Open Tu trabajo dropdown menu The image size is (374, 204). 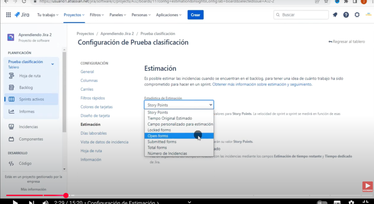point(48,15)
